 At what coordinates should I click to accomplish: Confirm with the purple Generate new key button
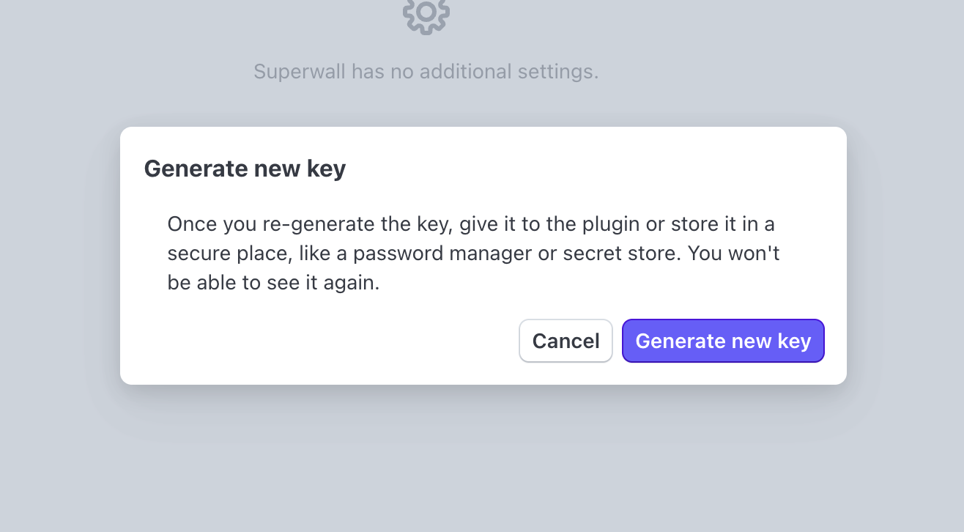click(723, 341)
